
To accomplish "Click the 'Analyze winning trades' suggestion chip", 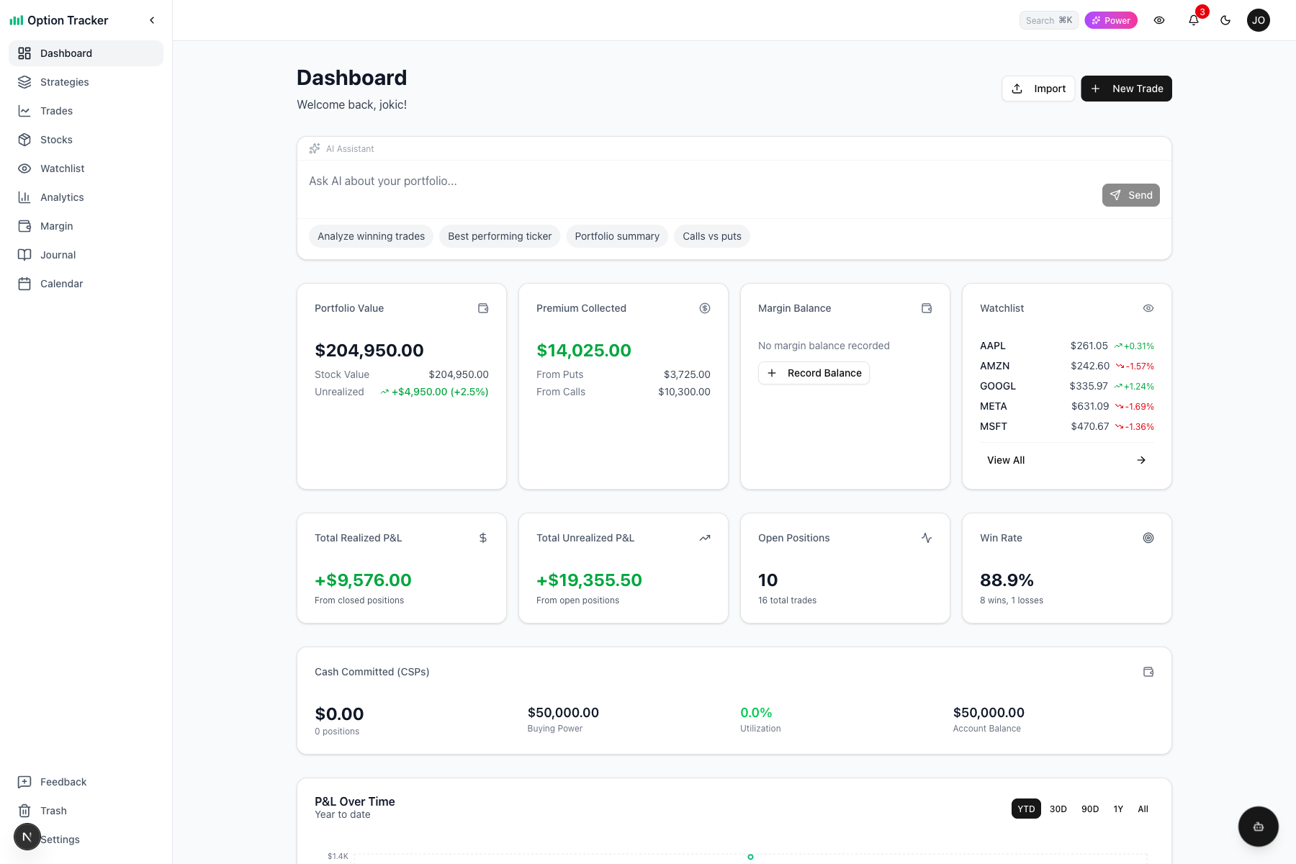I will tap(371, 235).
